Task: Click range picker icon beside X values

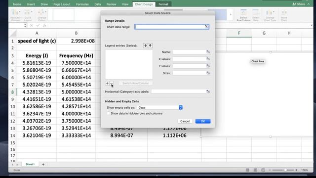Action: pyautogui.click(x=208, y=59)
